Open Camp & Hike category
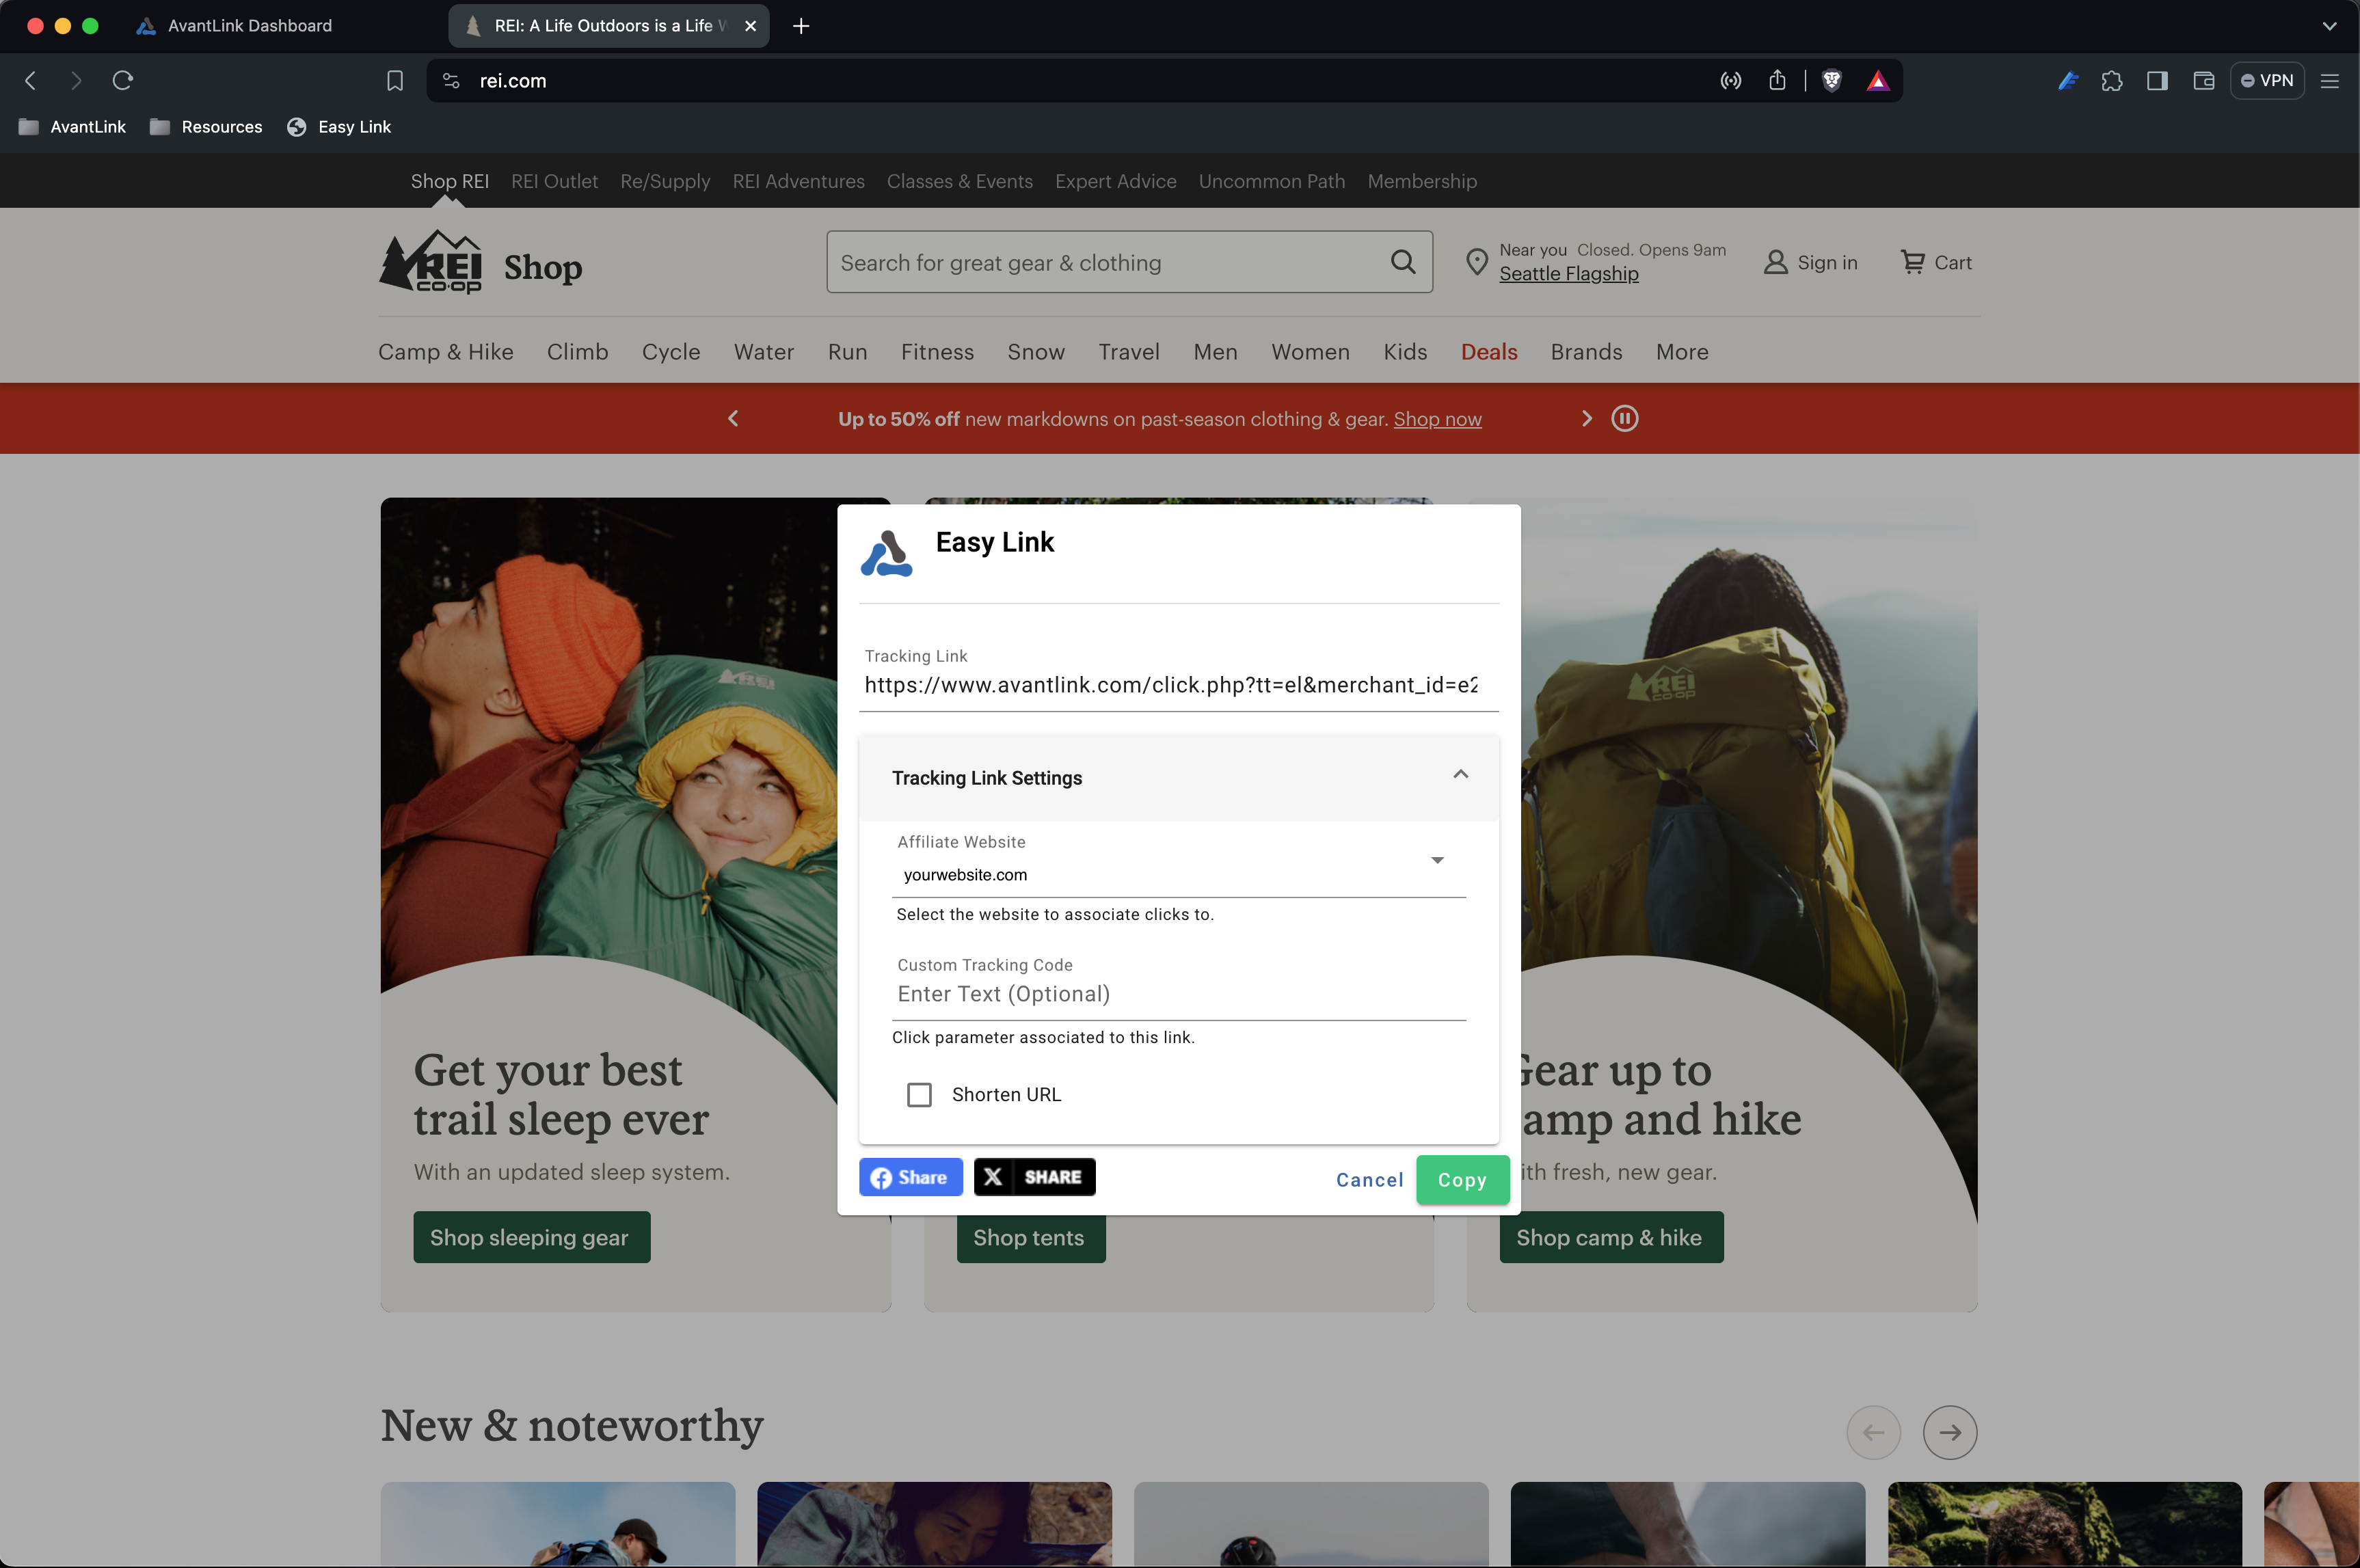 tap(446, 352)
